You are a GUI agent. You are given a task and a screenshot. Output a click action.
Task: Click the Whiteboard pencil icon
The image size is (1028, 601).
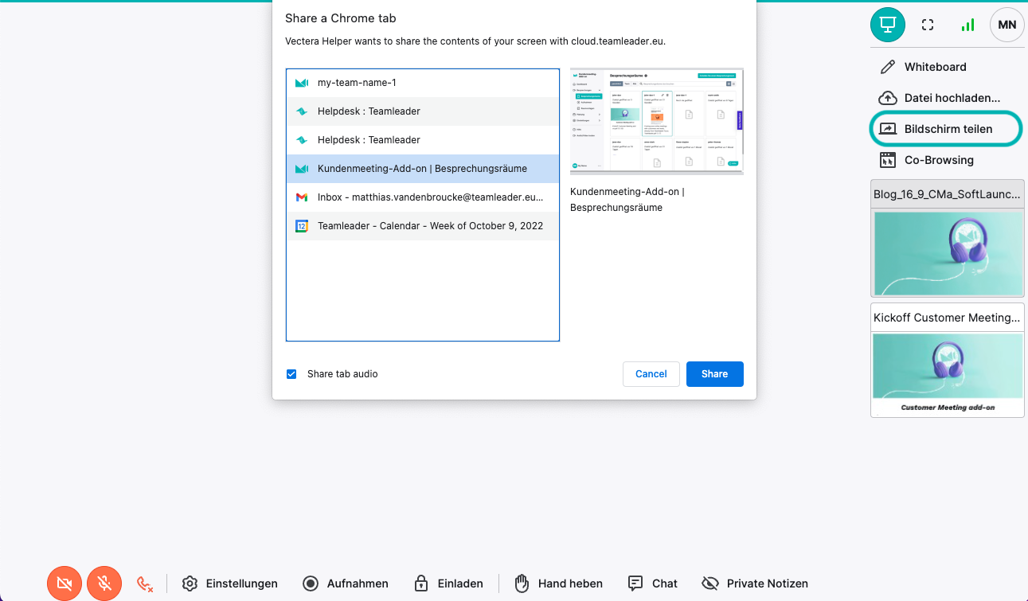click(x=887, y=67)
